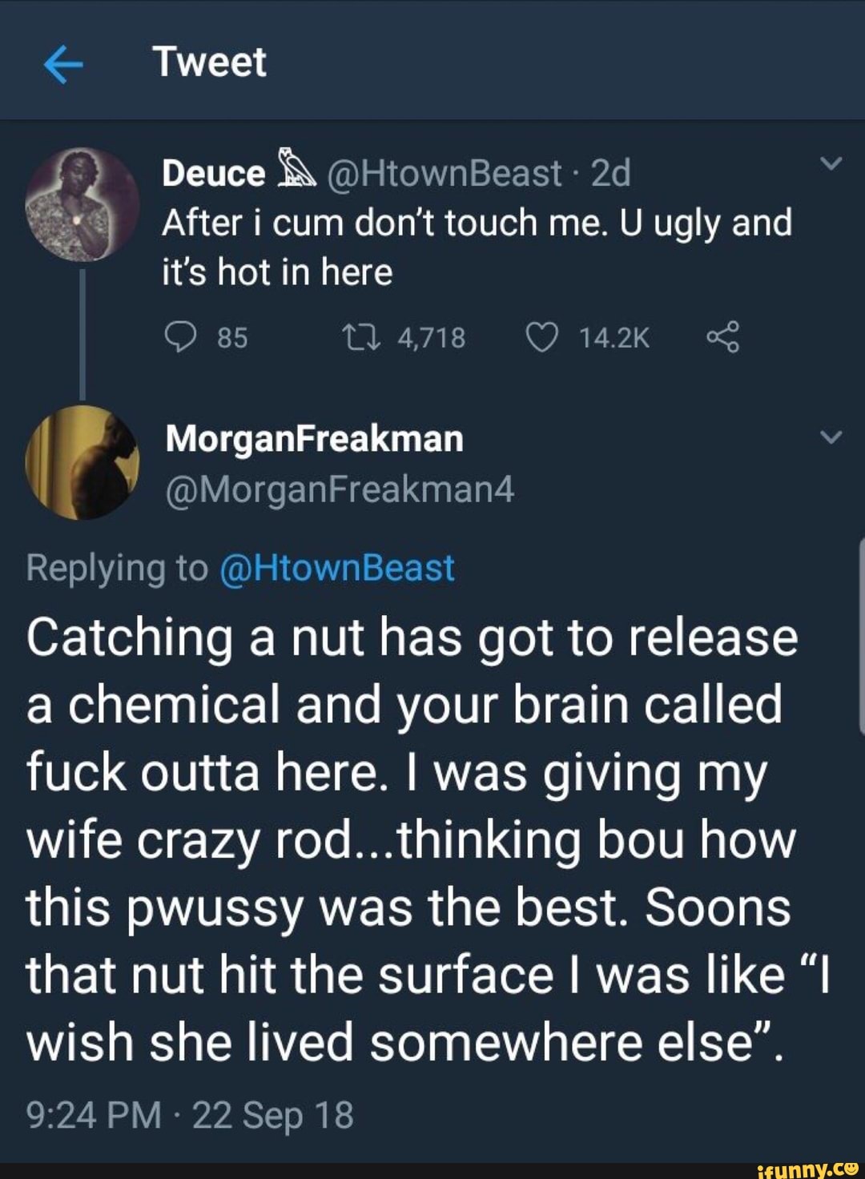Expand the dropdown chevron on Deuce's tweet
The height and width of the screenshot is (1179, 865).
click(831, 164)
